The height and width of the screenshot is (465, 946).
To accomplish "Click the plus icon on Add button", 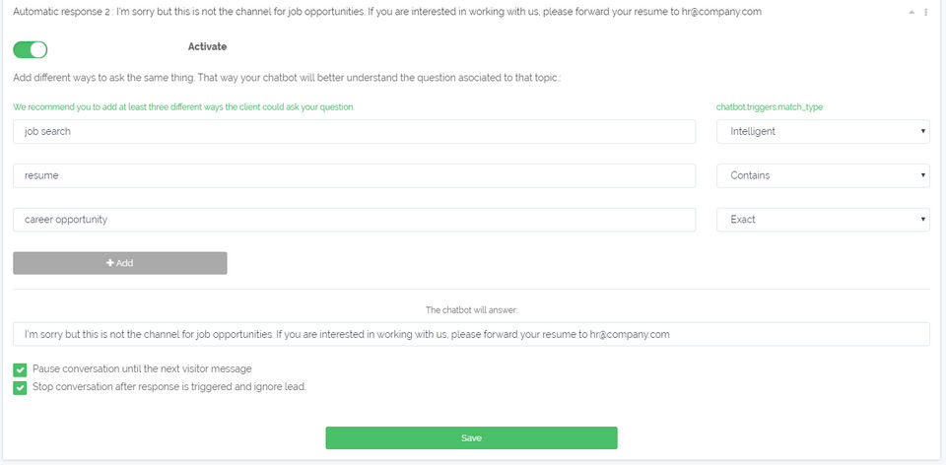I will (110, 263).
